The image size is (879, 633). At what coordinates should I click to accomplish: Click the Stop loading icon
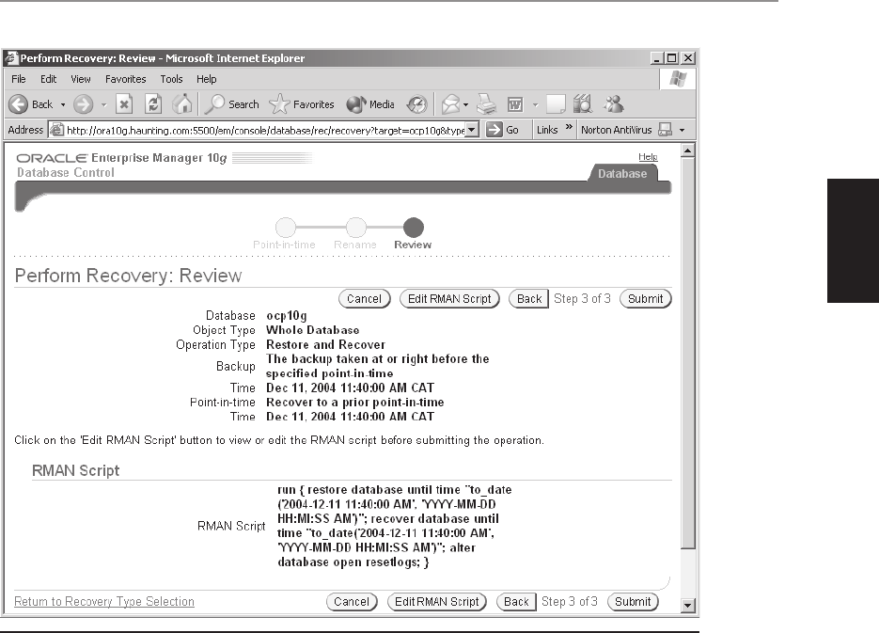[124, 104]
